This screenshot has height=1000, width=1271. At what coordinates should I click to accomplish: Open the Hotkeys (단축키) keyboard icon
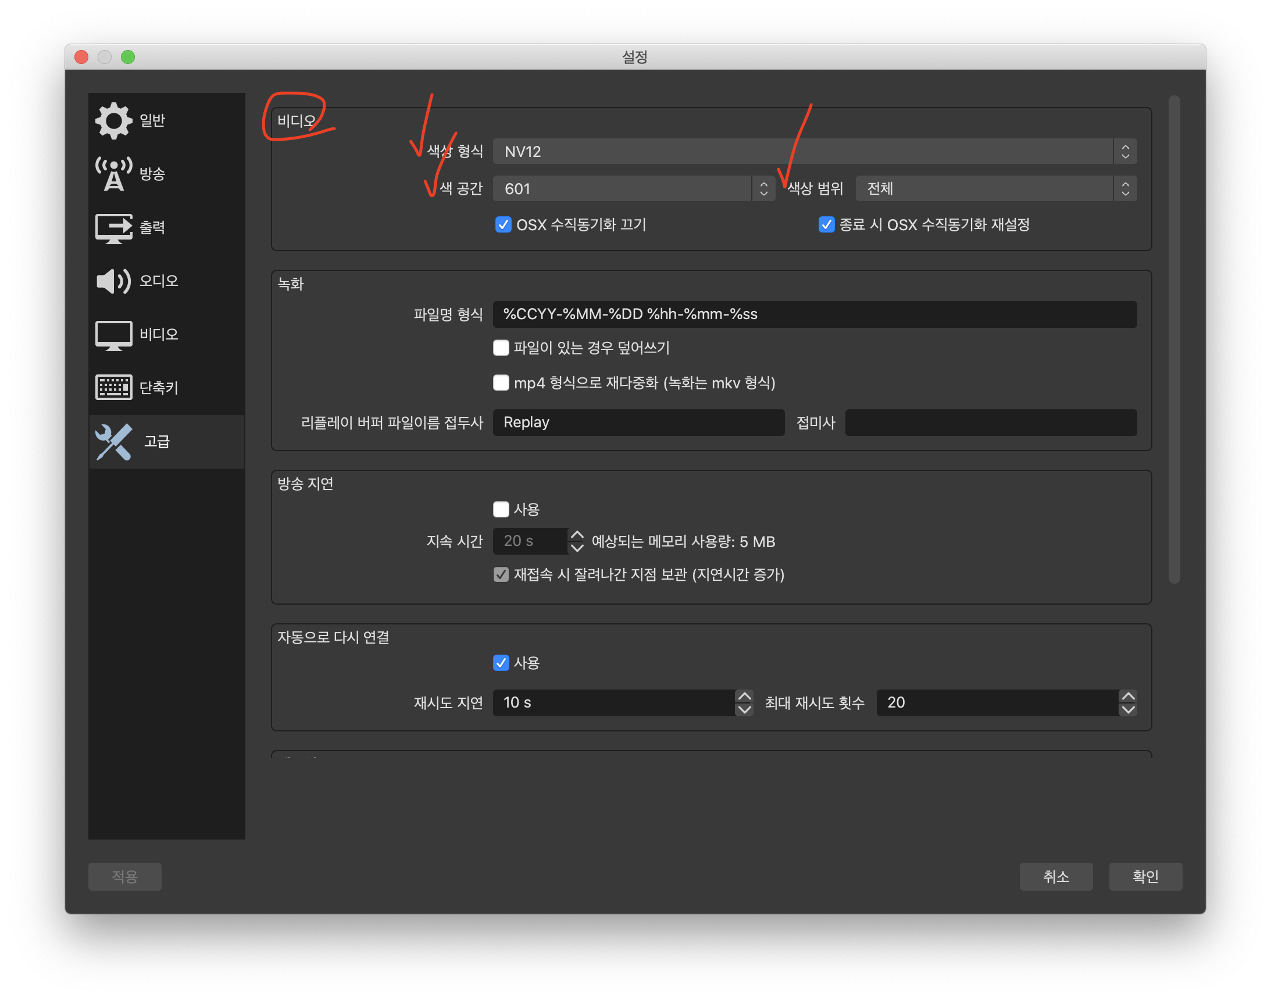click(113, 388)
